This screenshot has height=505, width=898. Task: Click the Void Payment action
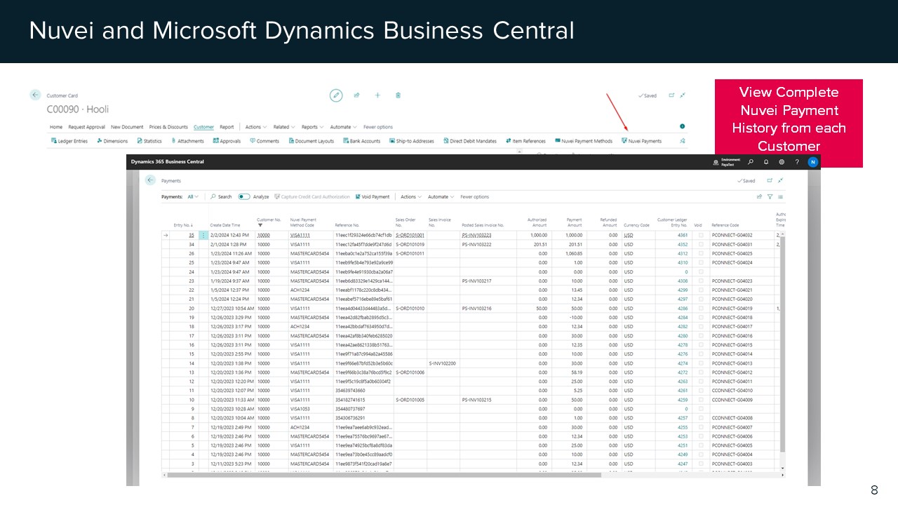coord(373,197)
